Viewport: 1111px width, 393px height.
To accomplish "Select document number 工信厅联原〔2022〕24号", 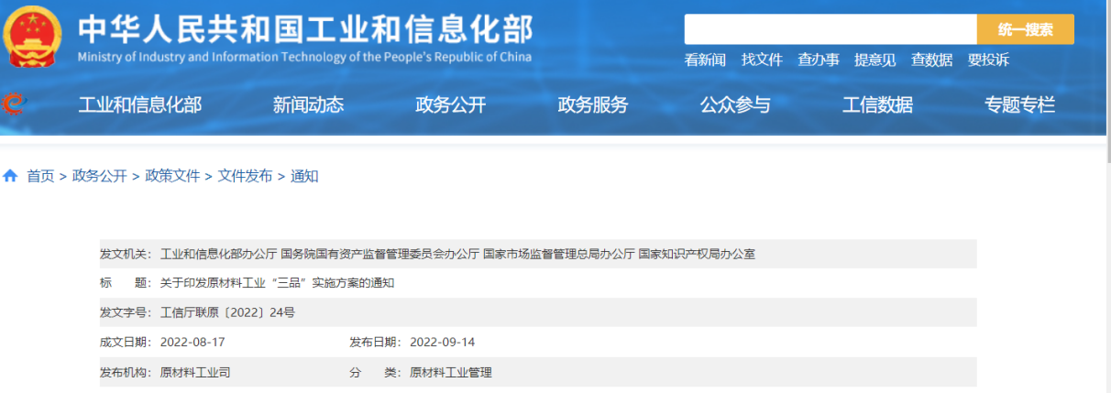I will [227, 312].
